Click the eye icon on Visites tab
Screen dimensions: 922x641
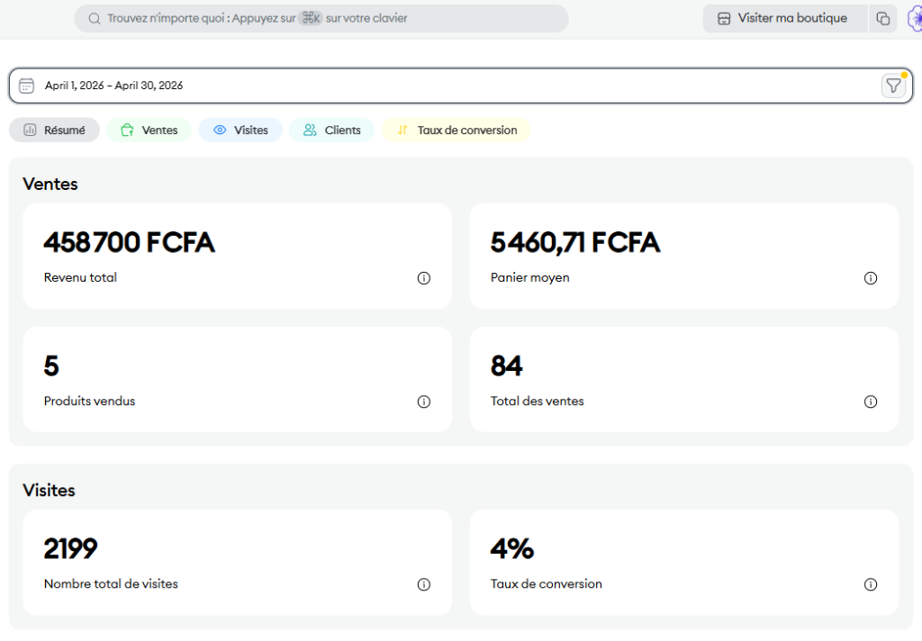[x=220, y=130]
